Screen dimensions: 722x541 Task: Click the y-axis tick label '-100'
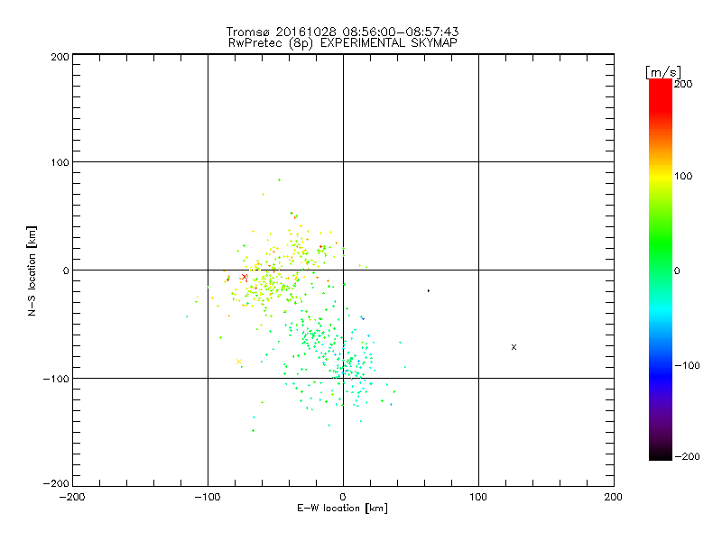[x=56, y=379]
